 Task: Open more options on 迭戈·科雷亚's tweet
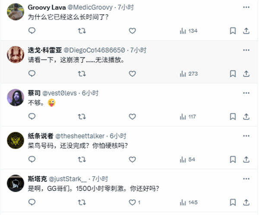point(246,50)
